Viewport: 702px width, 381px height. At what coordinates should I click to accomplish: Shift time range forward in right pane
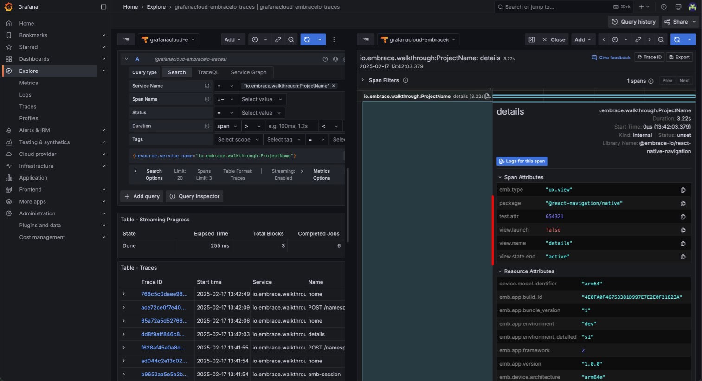tap(650, 40)
